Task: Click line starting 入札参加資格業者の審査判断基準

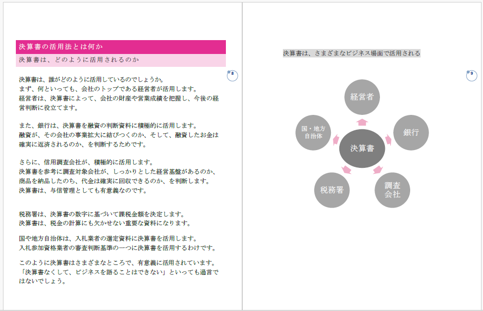Action: (x=117, y=248)
